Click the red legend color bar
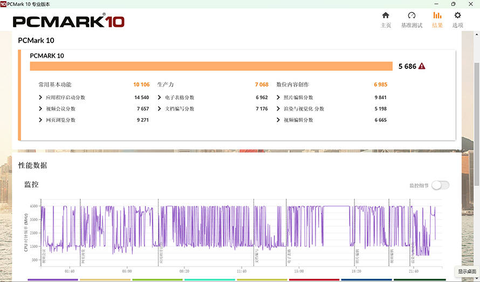Viewport: 480px width, 282px height. pyautogui.click(x=314, y=279)
